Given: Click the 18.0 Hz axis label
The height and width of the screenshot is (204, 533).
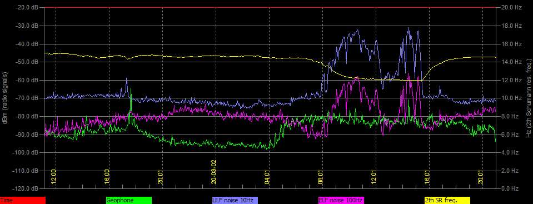Looking at the screenshot, I should [x=511, y=26].
